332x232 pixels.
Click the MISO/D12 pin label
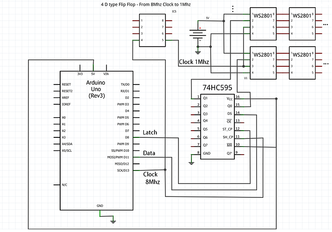tap(122, 164)
